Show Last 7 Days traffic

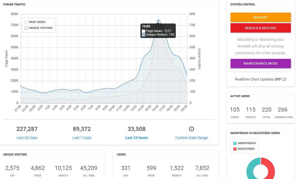coord(82,138)
